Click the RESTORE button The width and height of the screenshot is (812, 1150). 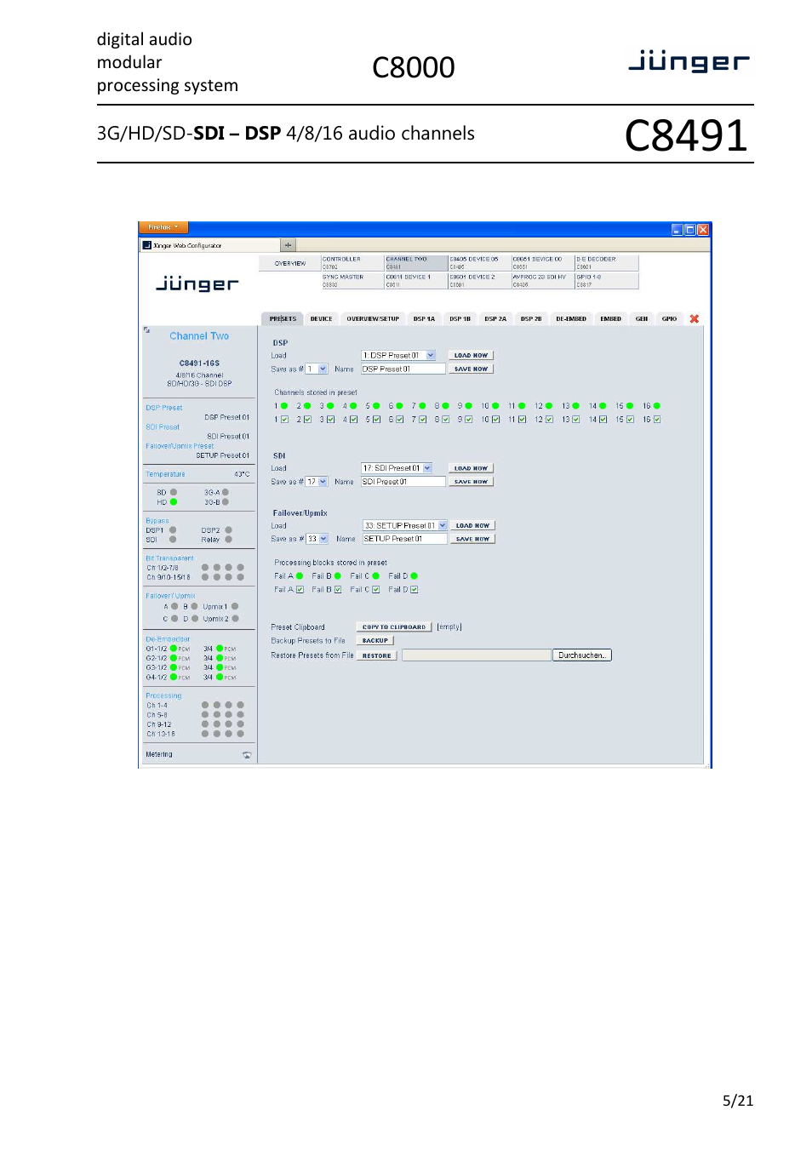click(x=377, y=655)
